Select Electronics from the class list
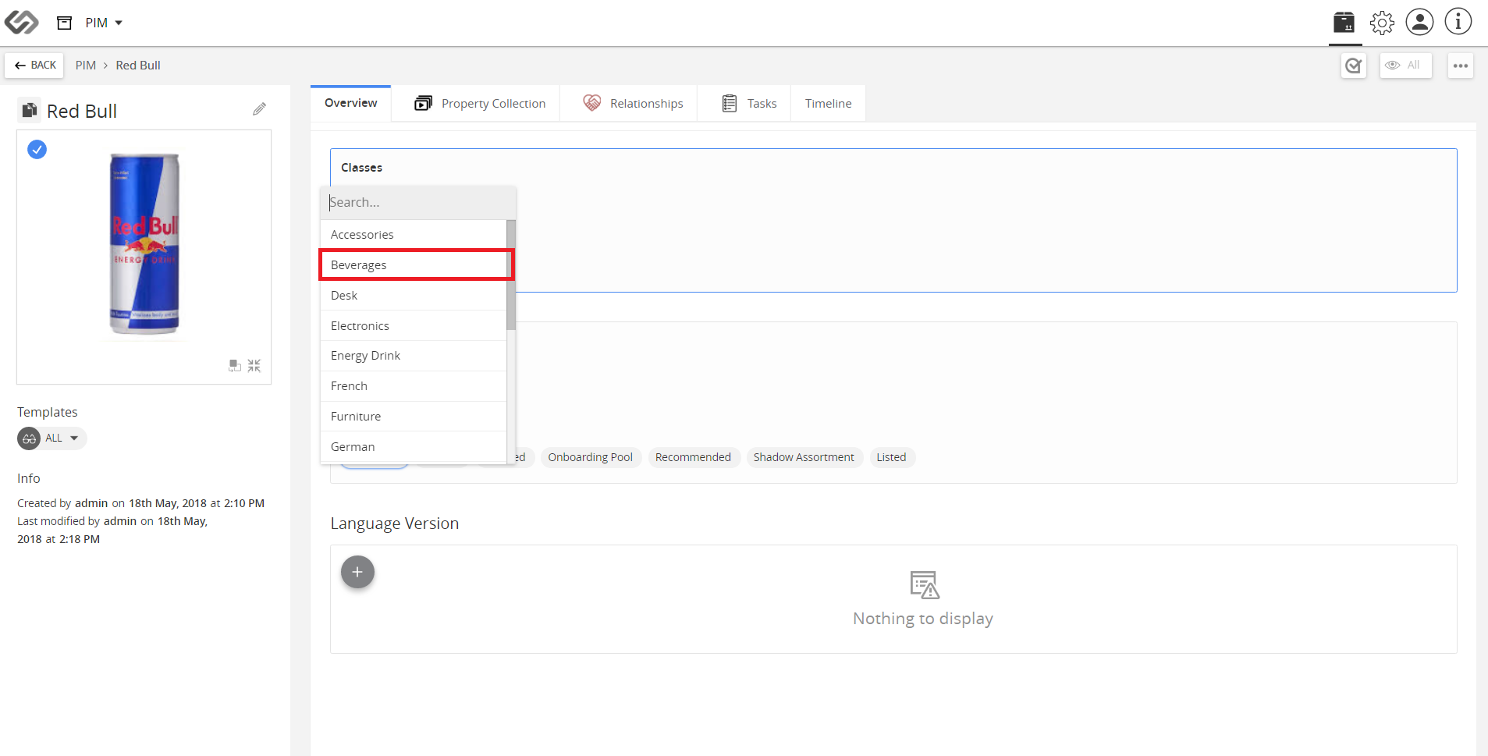 tap(414, 326)
